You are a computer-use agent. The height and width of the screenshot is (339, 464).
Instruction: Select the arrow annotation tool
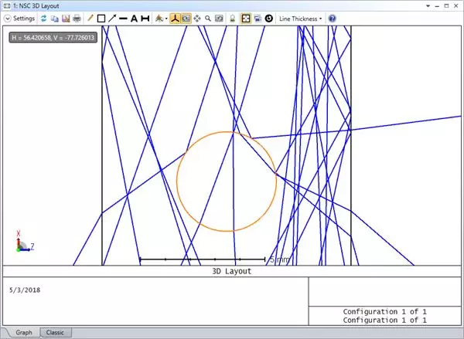click(x=112, y=18)
